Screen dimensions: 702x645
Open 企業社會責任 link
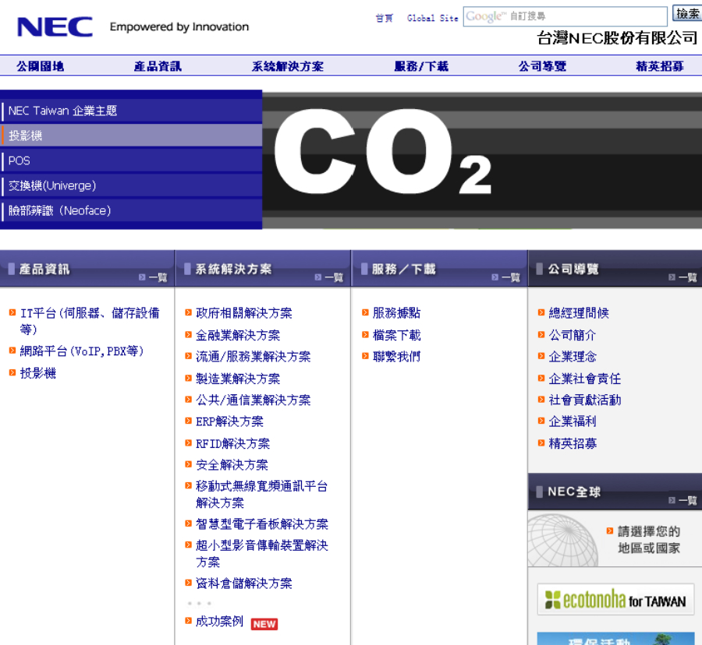tap(585, 379)
